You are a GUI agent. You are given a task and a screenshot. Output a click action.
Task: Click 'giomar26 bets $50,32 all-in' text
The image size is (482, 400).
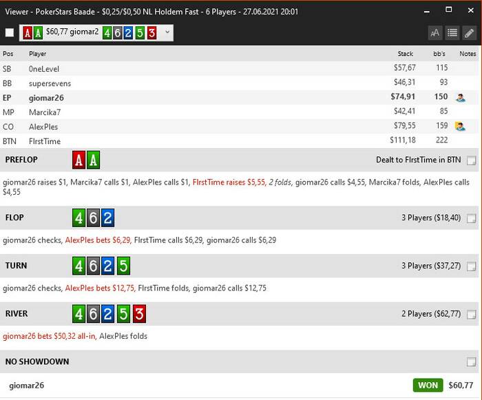50,336
